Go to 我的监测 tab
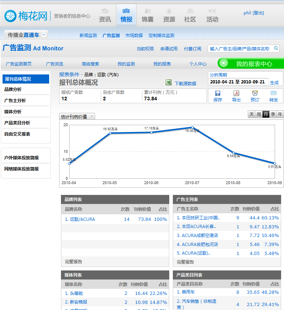Image resolution: width=284 pixels, height=310 pixels. click(x=126, y=64)
